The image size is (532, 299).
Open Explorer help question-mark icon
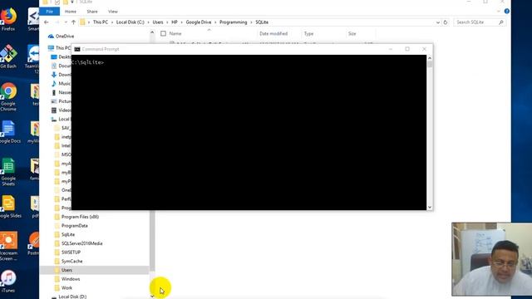[x=506, y=11]
